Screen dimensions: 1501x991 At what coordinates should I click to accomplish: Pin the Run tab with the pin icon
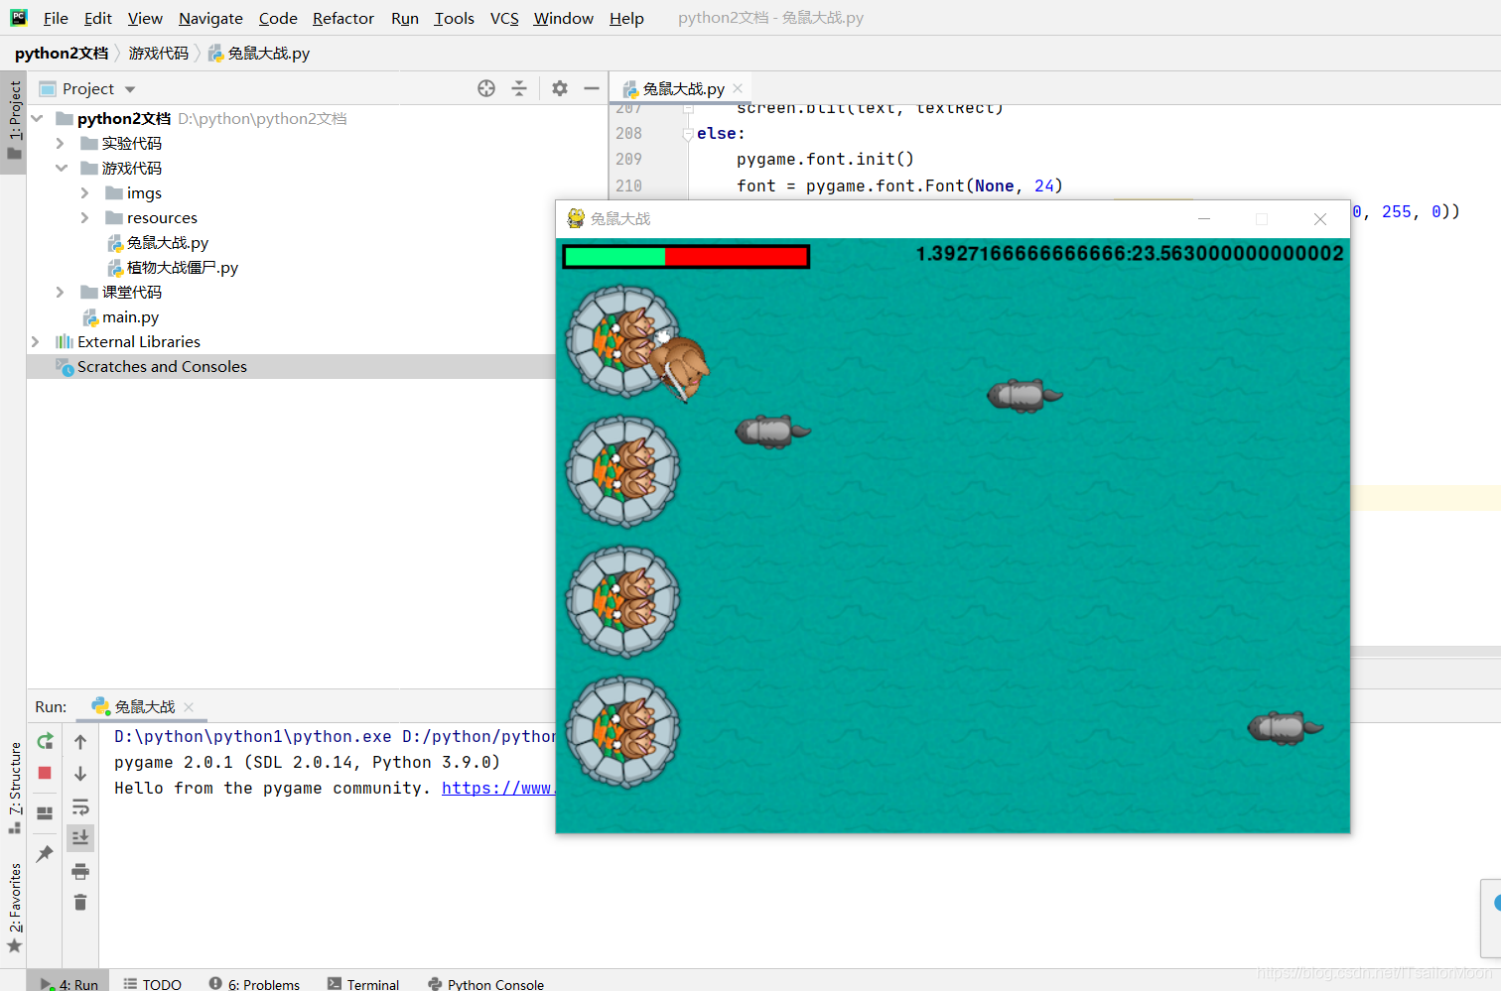45,854
